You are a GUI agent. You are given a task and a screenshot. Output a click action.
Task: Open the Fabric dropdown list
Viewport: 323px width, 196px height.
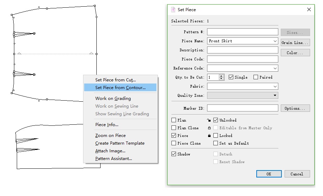[x=275, y=86]
